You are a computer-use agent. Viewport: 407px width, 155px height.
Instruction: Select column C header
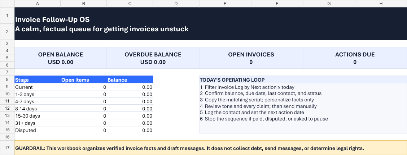pos(130,4)
